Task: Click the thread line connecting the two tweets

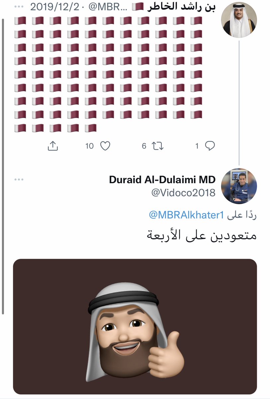Action: point(239,102)
